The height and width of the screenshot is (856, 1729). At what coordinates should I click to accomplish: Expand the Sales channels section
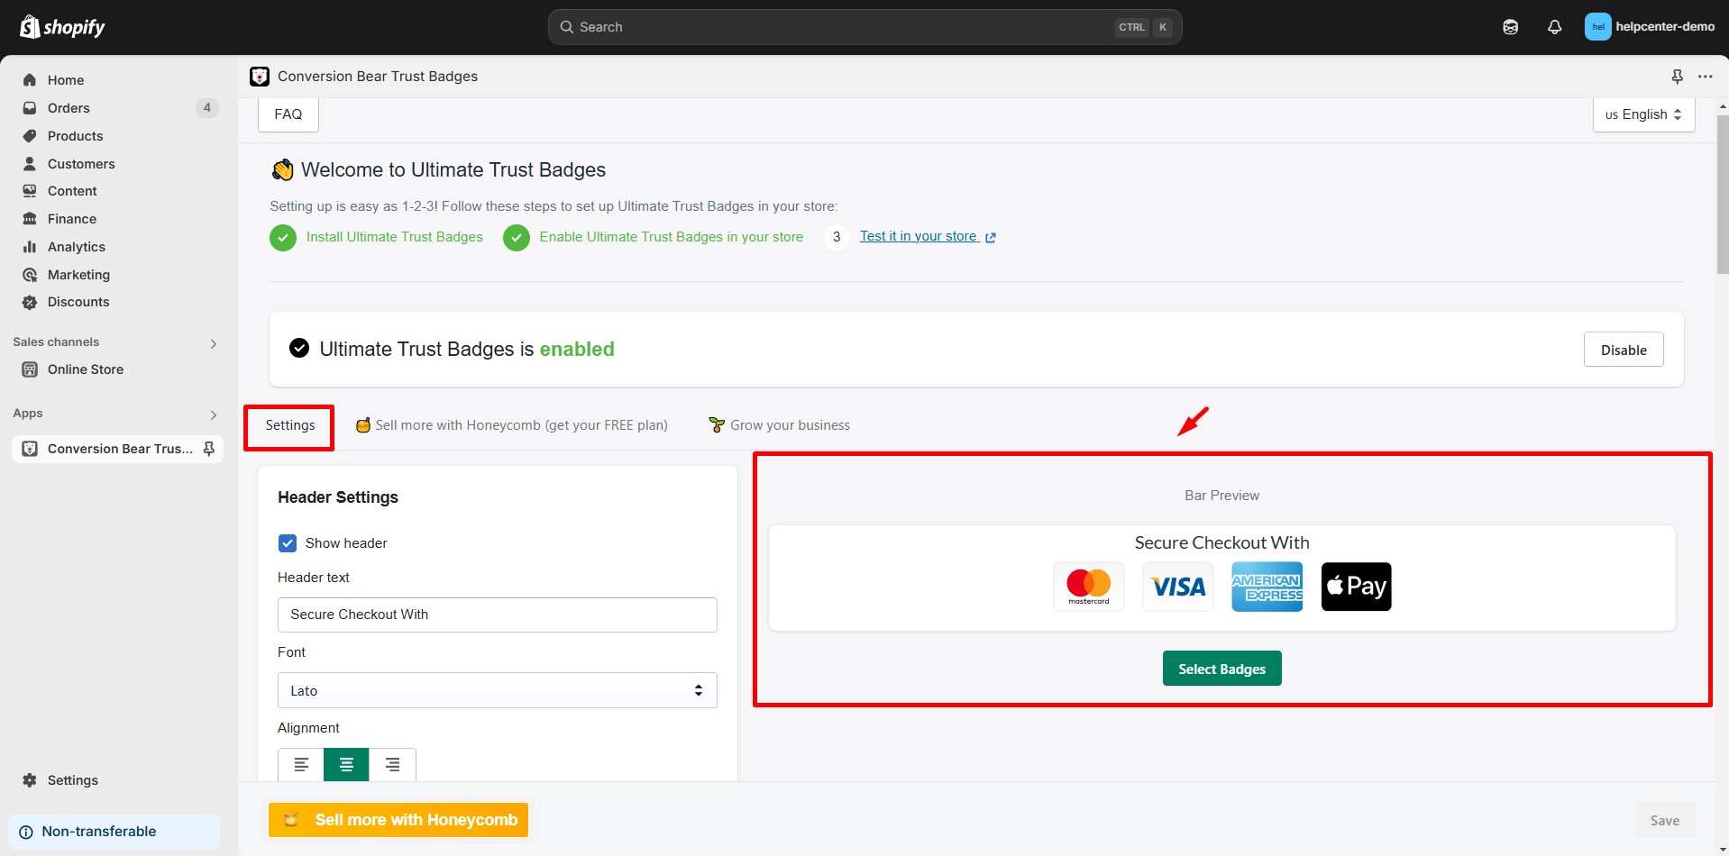tap(213, 342)
